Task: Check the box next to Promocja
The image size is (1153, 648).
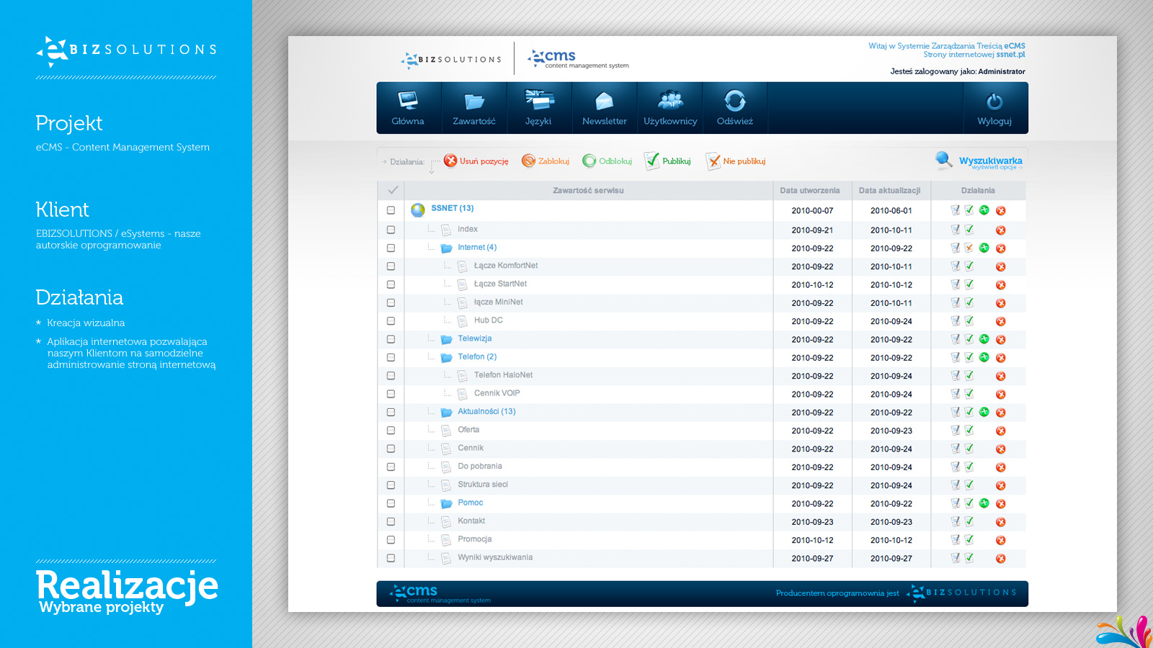Action: pyautogui.click(x=391, y=540)
